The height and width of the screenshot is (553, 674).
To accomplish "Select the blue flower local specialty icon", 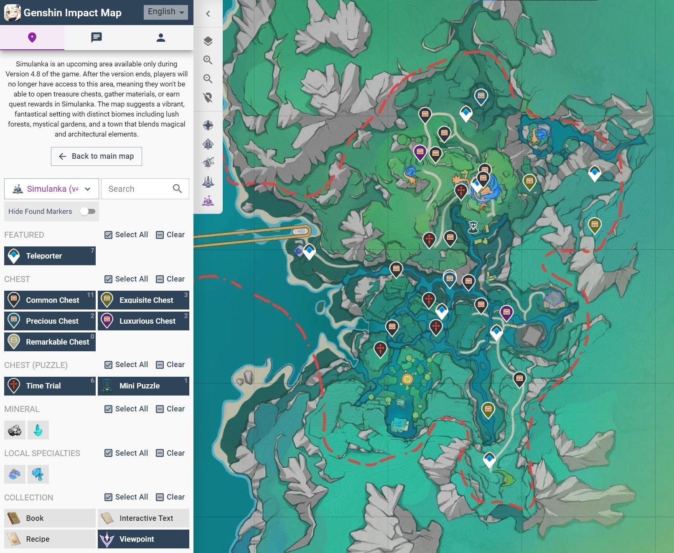I will point(38,474).
